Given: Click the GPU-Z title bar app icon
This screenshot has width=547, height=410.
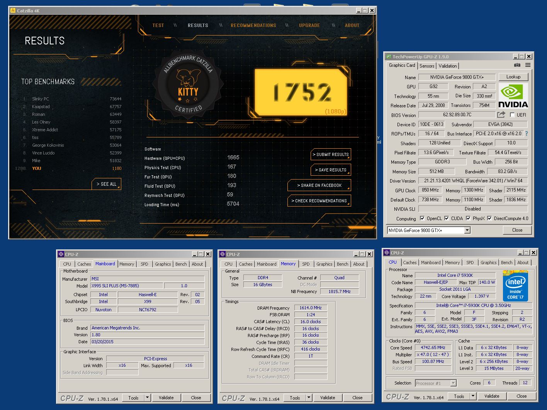Looking at the screenshot, I should 389,57.
